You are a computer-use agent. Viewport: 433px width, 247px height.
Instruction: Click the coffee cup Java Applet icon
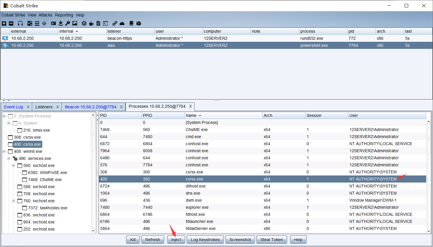(x=91, y=23)
